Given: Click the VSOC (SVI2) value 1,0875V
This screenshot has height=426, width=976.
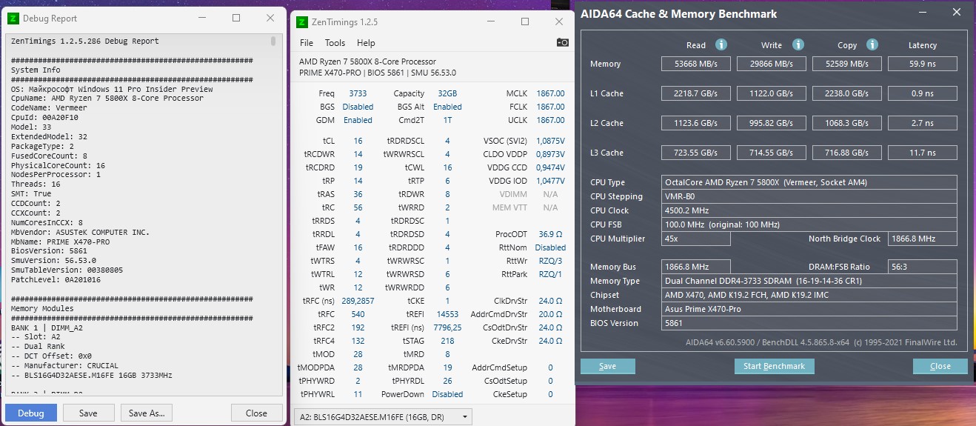Looking at the screenshot, I should point(550,141).
